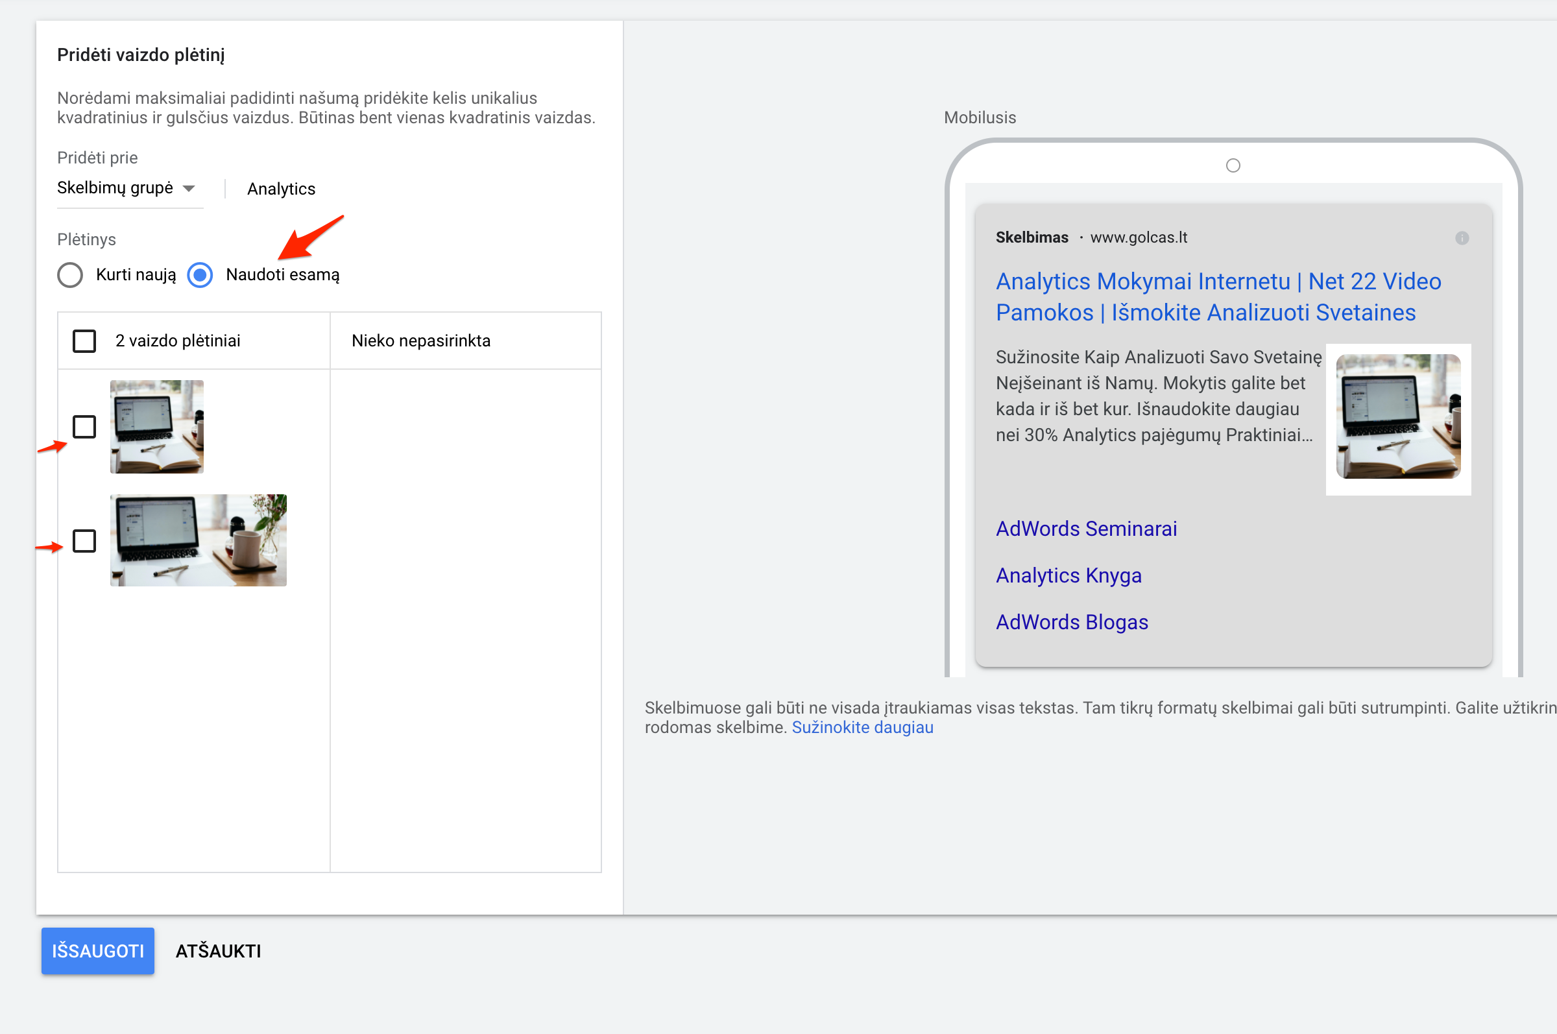Open the 'Analytics Knyga' sitelink
Viewport: 1557px width, 1034px height.
coord(1068,575)
